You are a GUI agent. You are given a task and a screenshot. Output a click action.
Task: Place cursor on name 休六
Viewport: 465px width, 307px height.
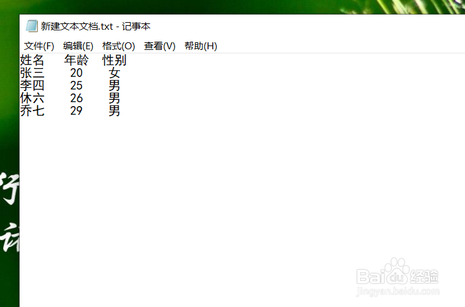[32, 98]
